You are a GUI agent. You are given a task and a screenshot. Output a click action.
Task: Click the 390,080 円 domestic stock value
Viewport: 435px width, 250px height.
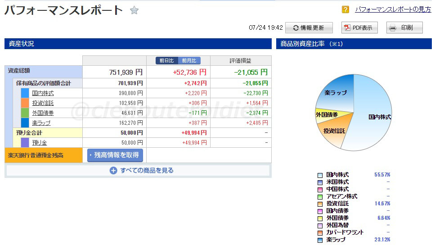coord(131,93)
